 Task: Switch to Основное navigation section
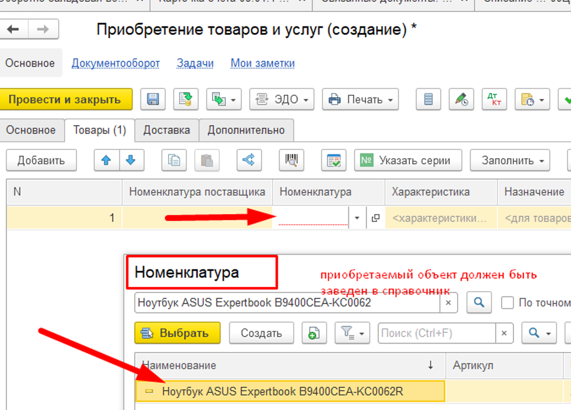coord(31,63)
